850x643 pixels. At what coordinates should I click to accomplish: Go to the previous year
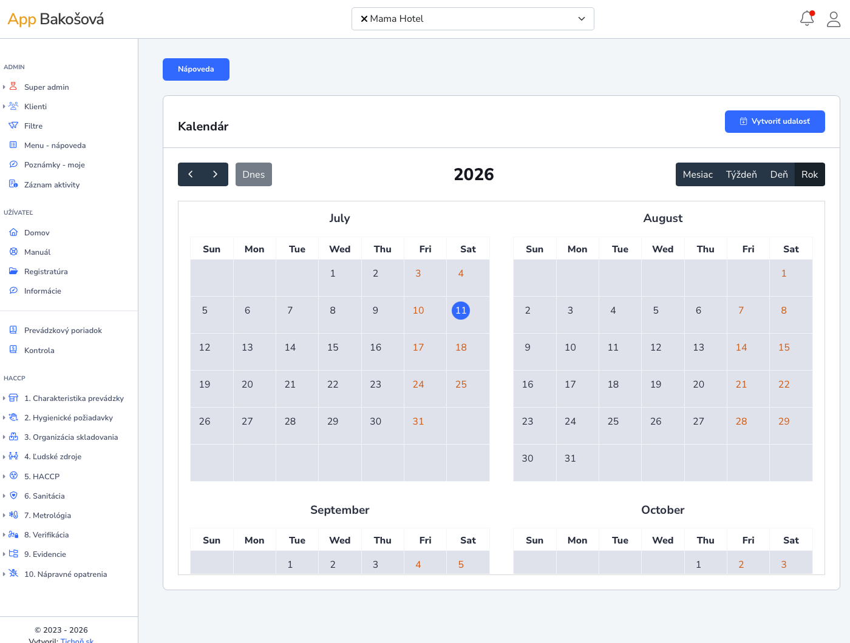pos(191,175)
